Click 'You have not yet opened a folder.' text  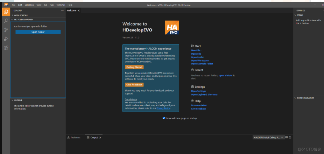pyautogui.click(x=30, y=26)
